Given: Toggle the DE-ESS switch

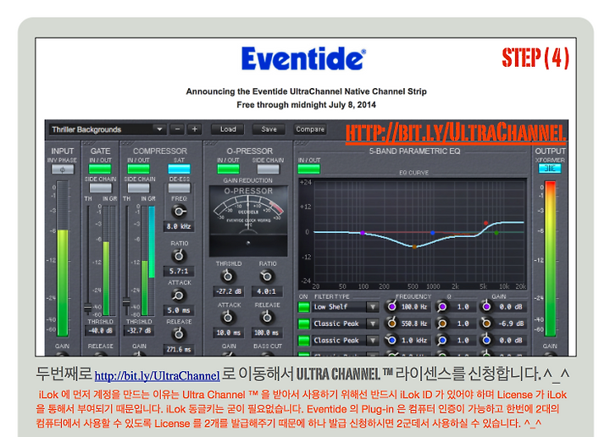Looking at the screenshot, I should click(x=179, y=188).
